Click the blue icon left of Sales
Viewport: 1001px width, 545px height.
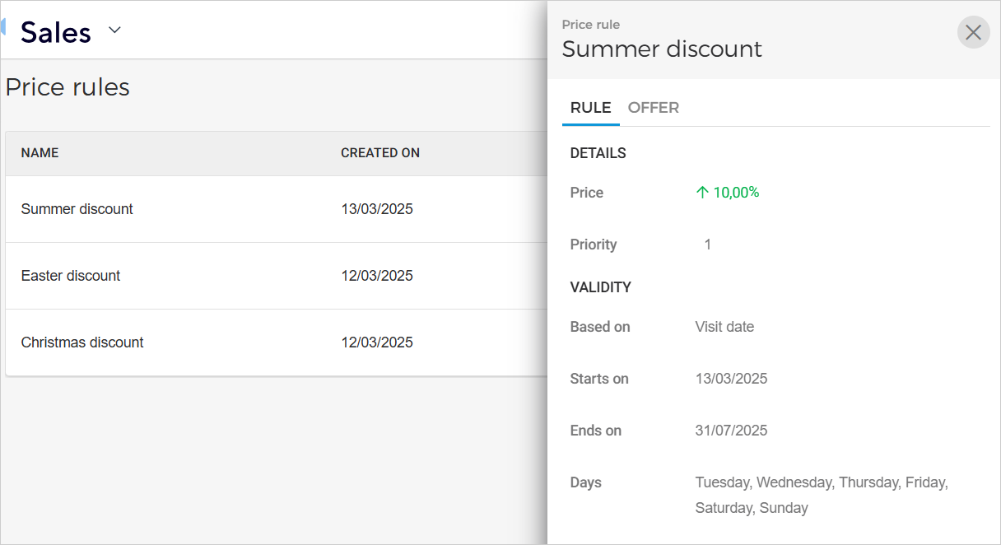click(3, 27)
